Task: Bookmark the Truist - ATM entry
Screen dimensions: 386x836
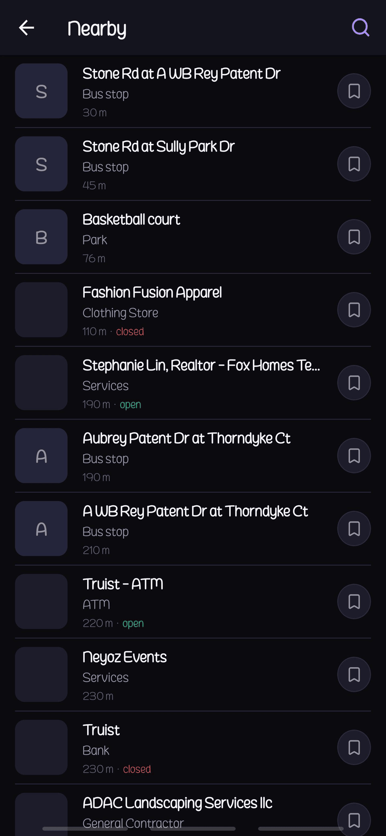Action: pos(353,601)
